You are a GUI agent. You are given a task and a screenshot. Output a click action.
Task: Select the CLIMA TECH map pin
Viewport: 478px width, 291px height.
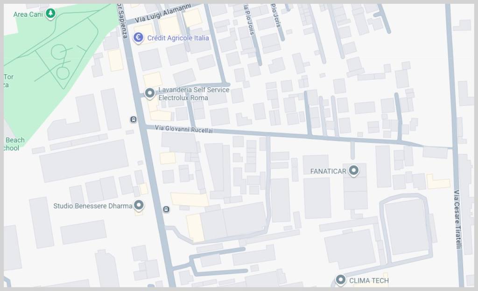340,279
